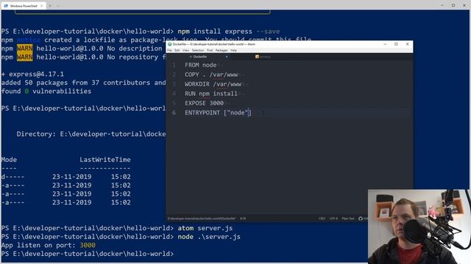Screen dimensions: 471x264
Task: Click the Atom logo icon in title bar
Action: (170, 44)
